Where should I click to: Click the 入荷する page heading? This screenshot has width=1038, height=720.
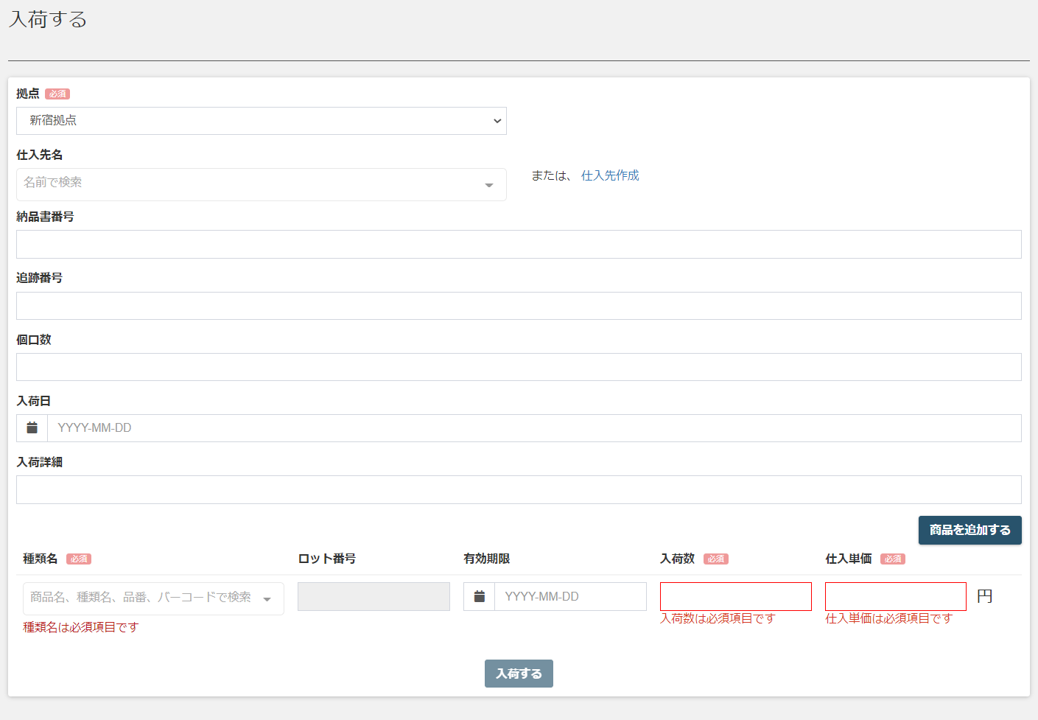(48, 19)
